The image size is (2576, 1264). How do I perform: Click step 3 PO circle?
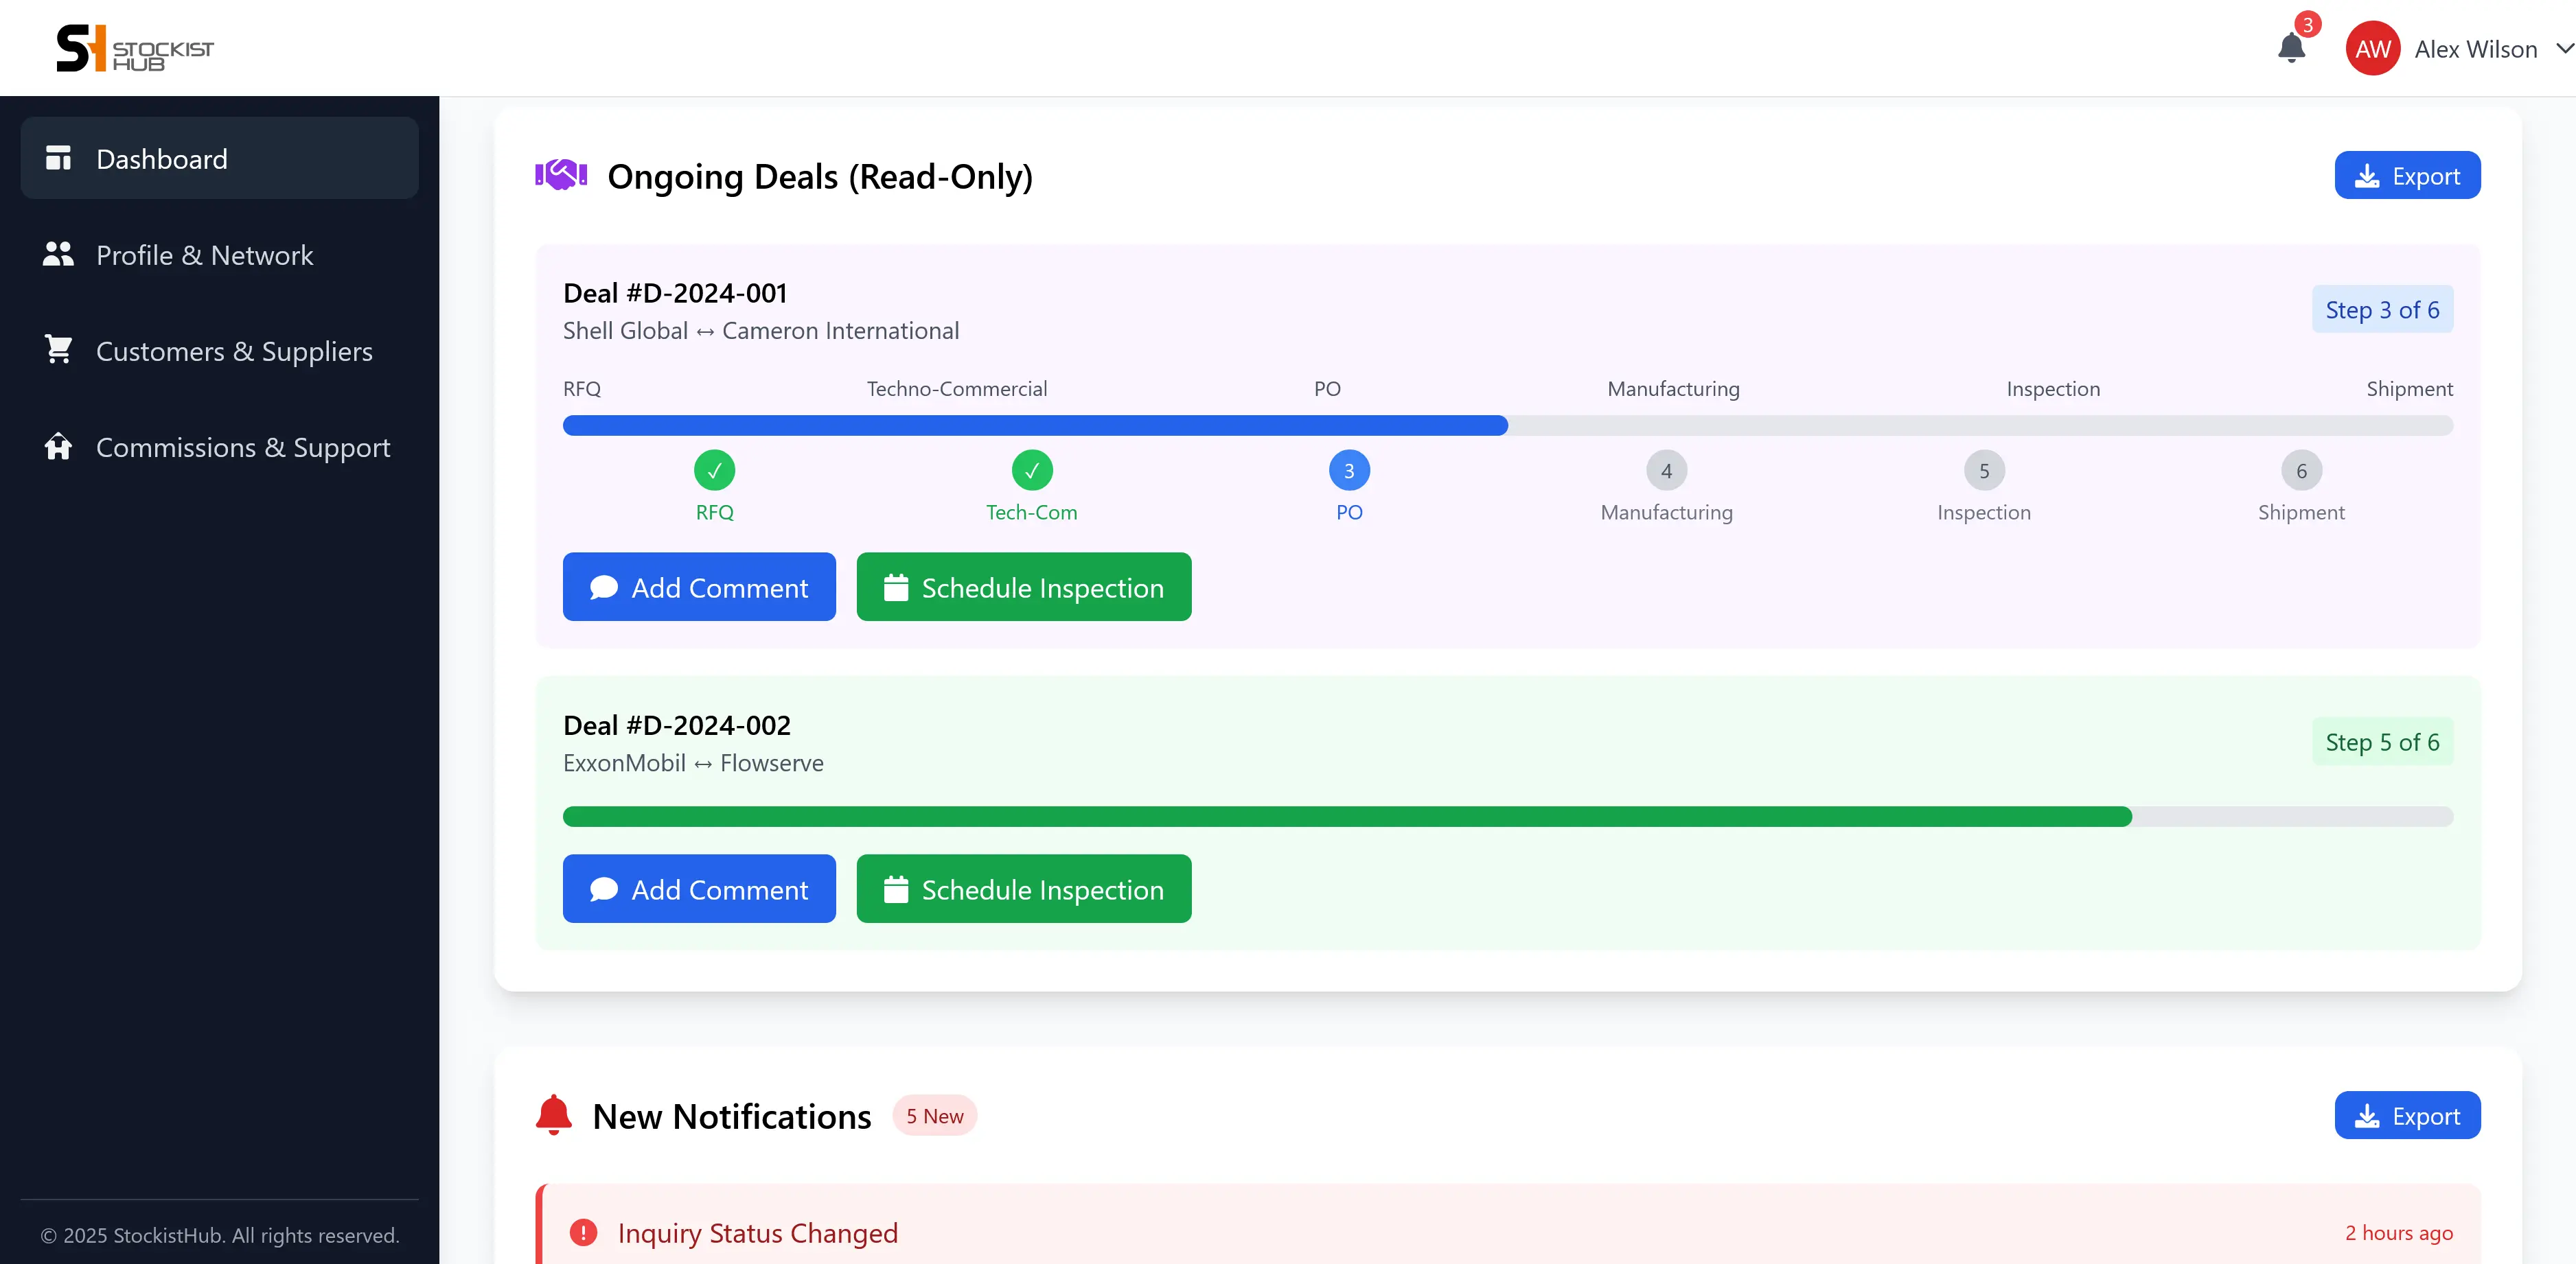pos(1349,469)
